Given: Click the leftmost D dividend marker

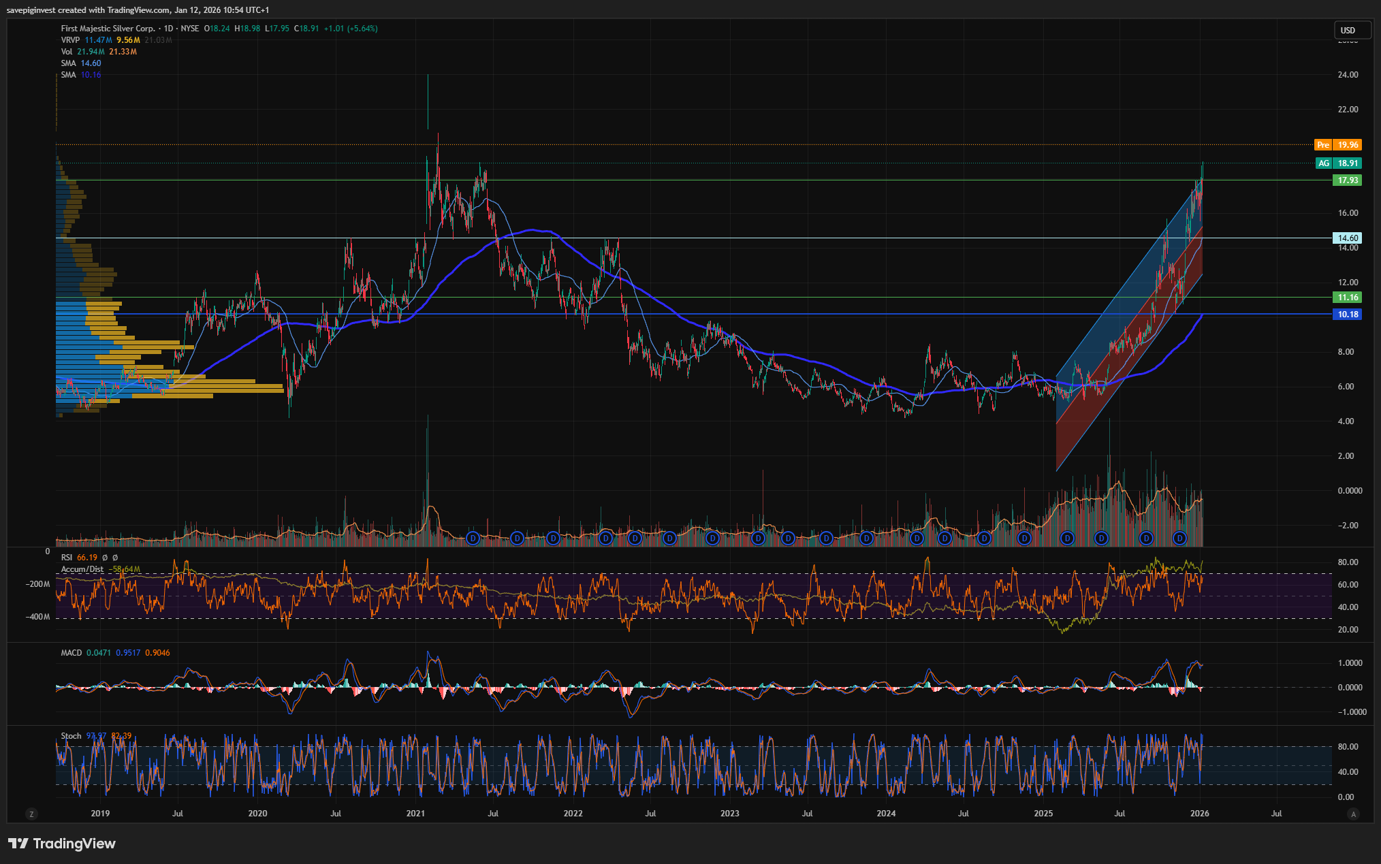Looking at the screenshot, I should coord(473,539).
